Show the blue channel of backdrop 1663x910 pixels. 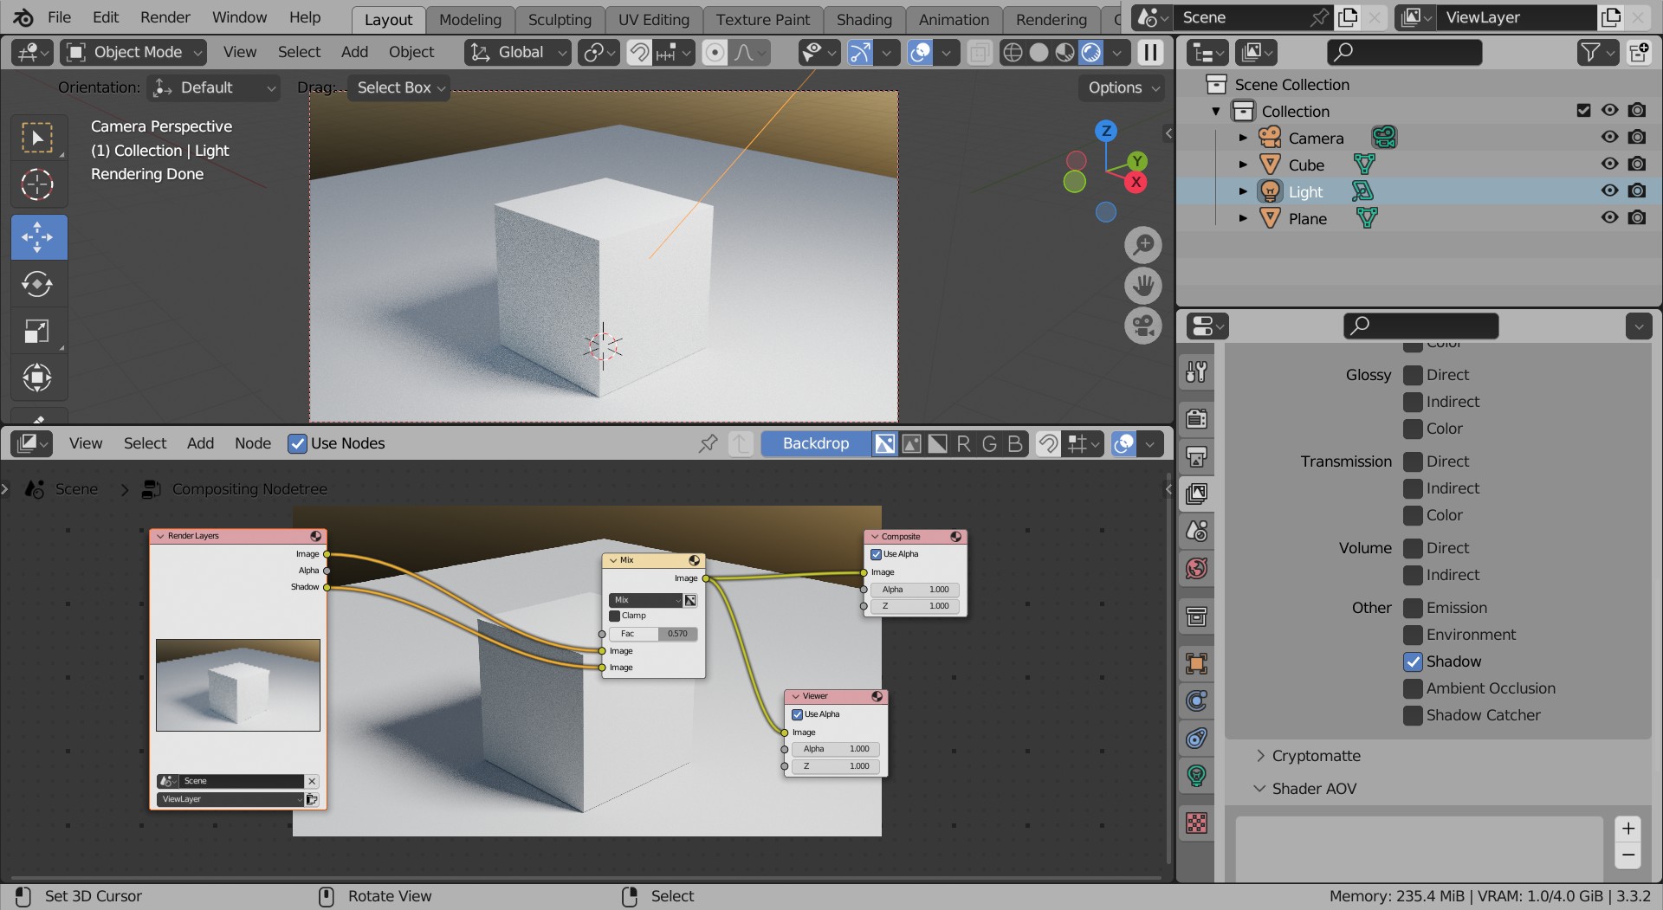[1015, 443]
